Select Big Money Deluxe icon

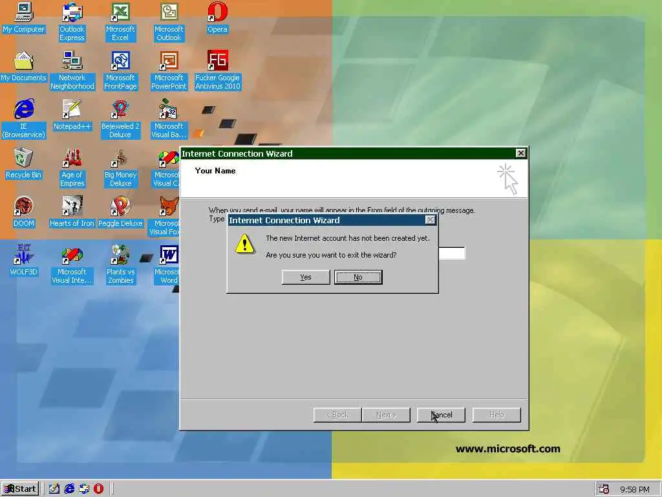120,168
